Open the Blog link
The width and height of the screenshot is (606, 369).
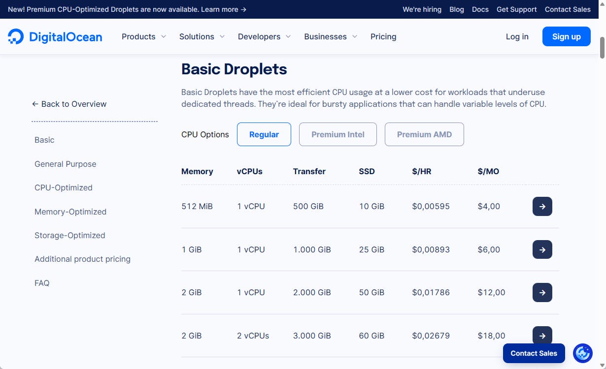(x=457, y=9)
